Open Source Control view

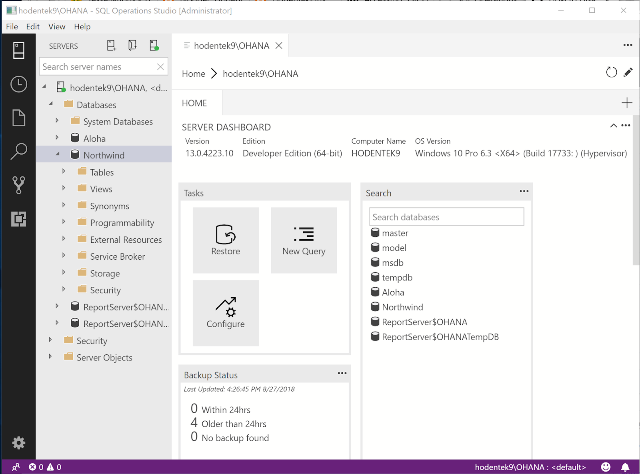[x=18, y=185]
